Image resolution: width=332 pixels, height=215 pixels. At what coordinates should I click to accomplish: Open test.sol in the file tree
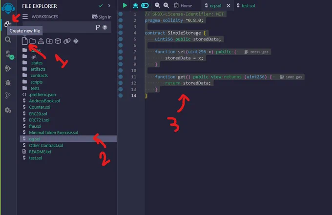(35, 158)
